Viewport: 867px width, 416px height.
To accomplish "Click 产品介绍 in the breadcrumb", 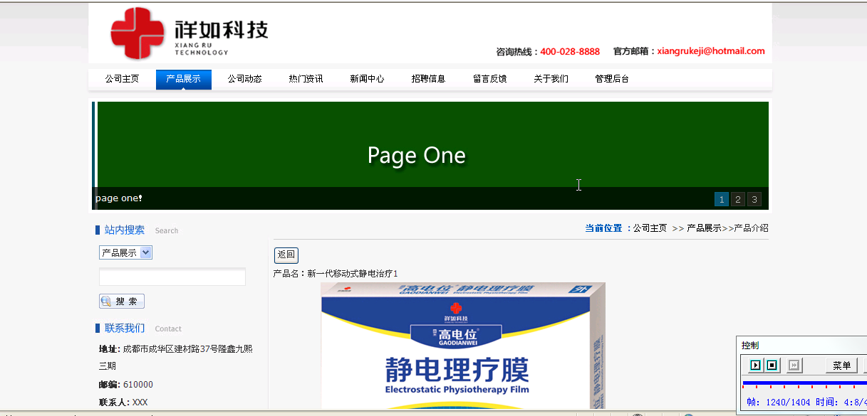I will [x=752, y=228].
